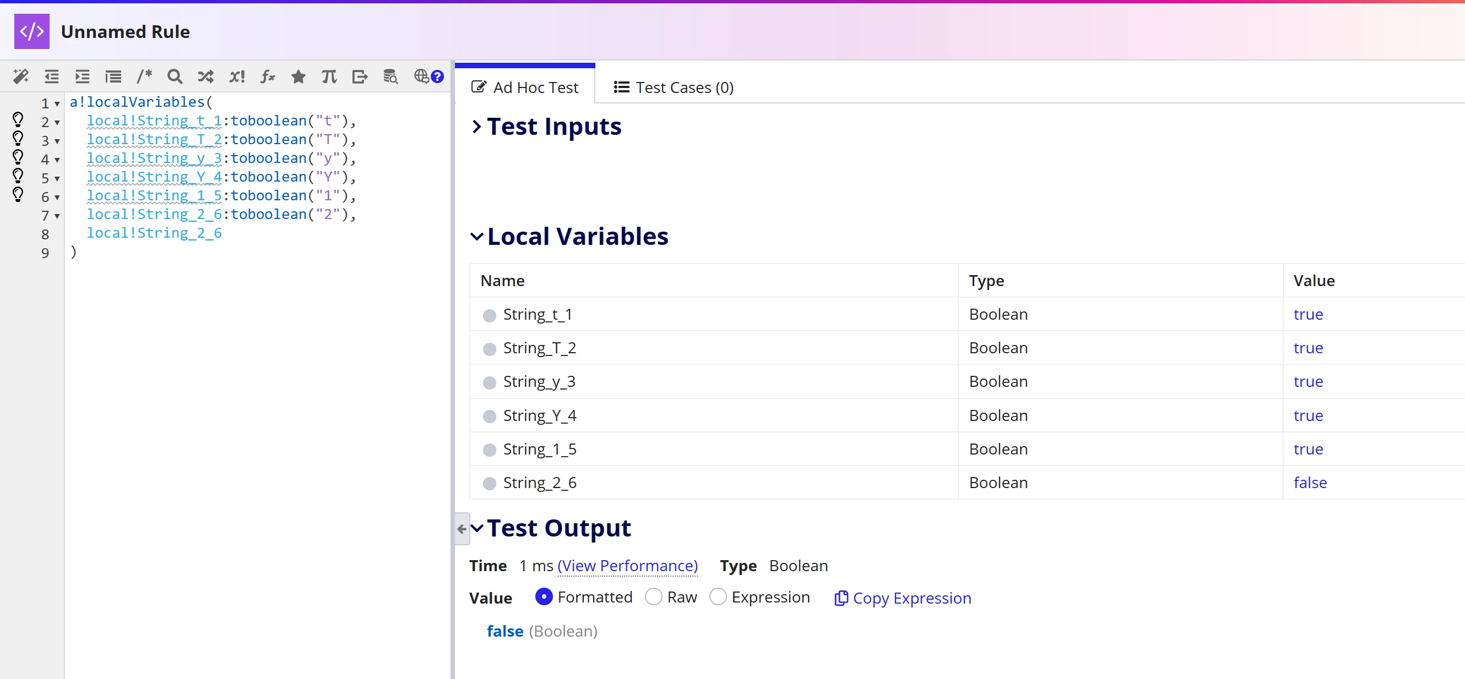1465x679 pixels.
Task: Switch to the Test Cases (0) tab
Action: pyautogui.click(x=674, y=87)
